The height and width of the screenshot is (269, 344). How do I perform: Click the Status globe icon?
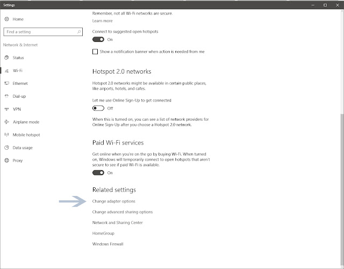click(7, 57)
